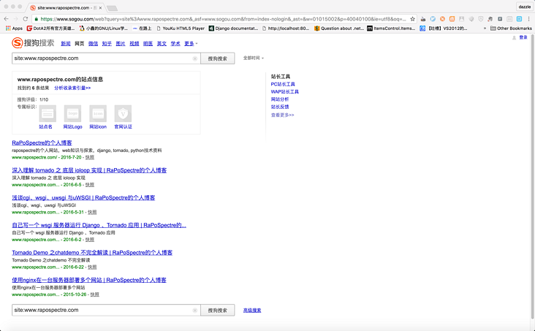Image resolution: width=535 pixels, height=331 pixels.
Task: Switch to the 新闻 search tab
Action: click(66, 44)
